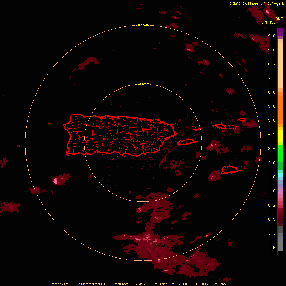Pick the yellow segment of the color scale
286x286 pixels.
[281, 136]
